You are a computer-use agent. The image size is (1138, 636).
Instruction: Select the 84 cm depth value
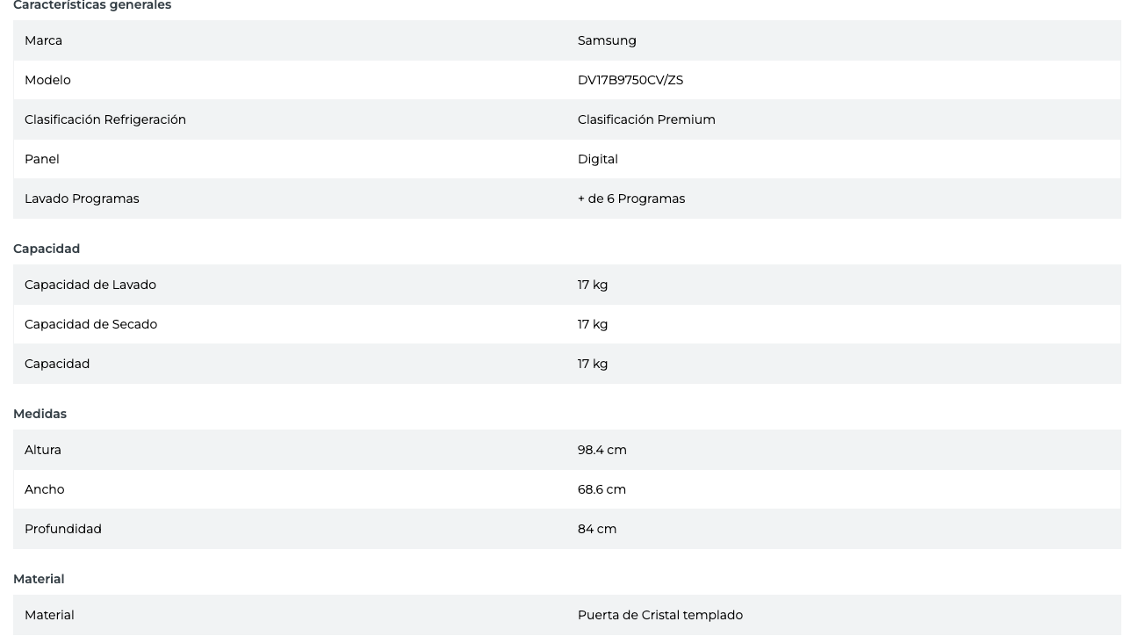[597, 529]
